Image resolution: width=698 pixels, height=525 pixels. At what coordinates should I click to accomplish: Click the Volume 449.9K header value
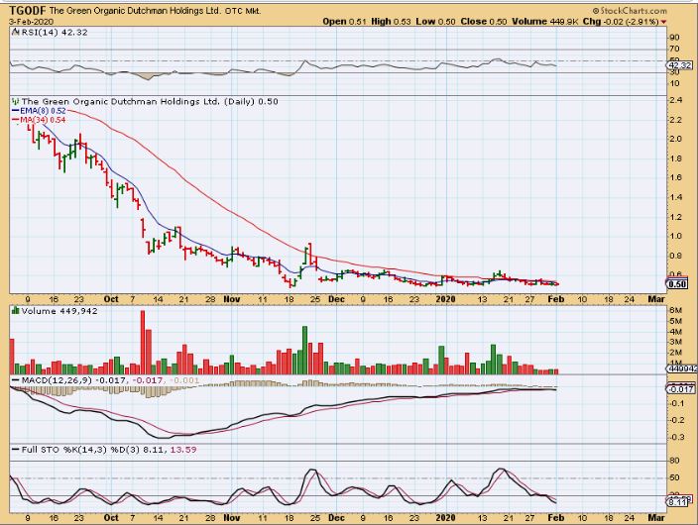tap(545, 22)
